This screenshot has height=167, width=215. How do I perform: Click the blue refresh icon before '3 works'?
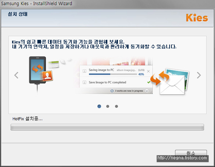(112, 91)
